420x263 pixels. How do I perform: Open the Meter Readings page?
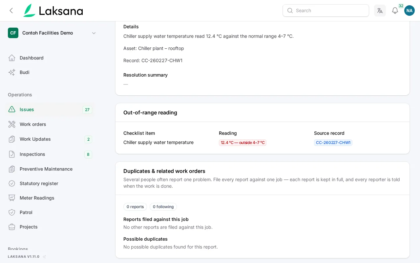point(50,198)
